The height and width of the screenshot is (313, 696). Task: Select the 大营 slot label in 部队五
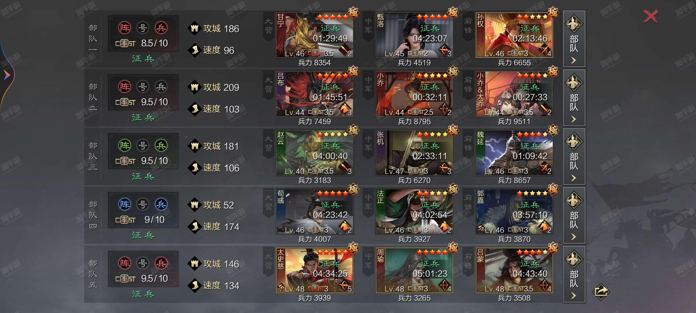click(x=268, y=261)
